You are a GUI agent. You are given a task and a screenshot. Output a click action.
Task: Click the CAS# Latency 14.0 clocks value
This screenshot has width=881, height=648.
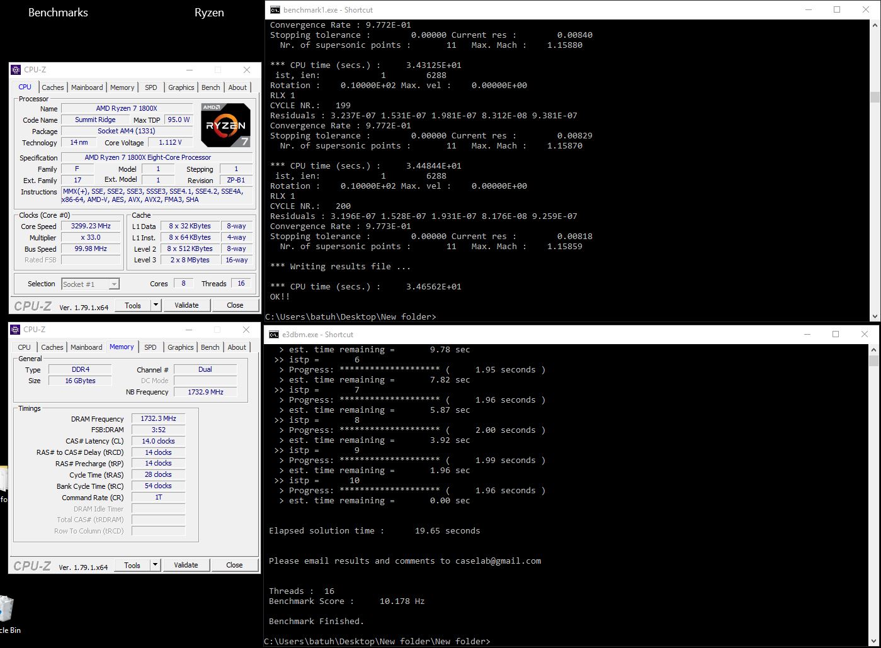pos(158,442)
